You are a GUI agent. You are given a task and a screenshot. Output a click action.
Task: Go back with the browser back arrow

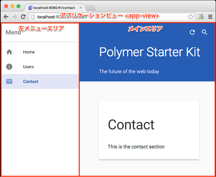click(x=6, y=17)
